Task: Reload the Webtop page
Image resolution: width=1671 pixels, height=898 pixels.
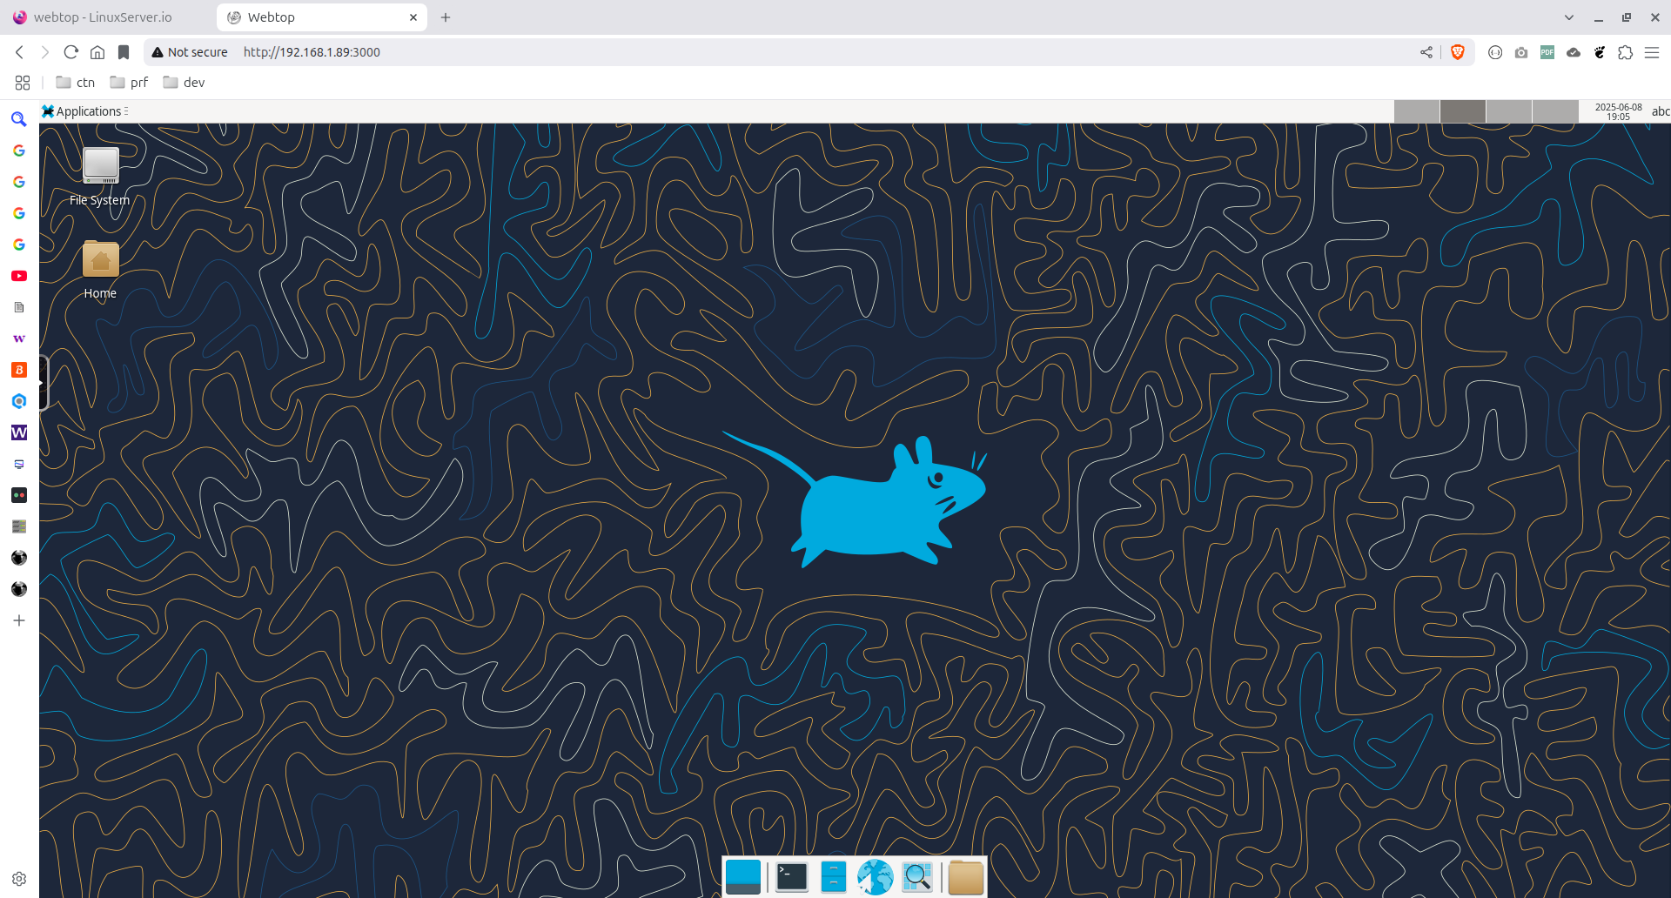Action: (x=71, y=52)
